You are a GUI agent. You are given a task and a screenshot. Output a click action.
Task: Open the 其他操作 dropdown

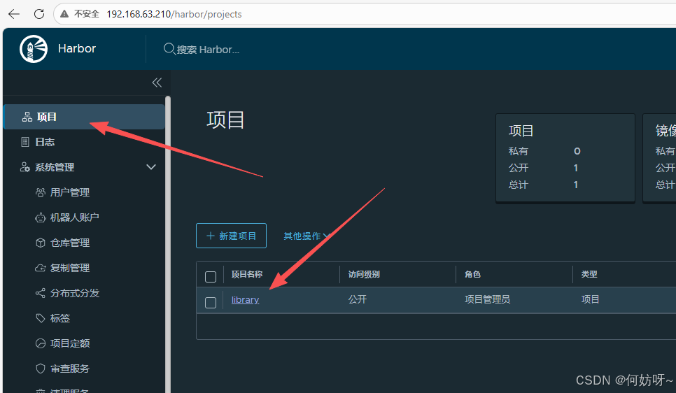[307, 236]
